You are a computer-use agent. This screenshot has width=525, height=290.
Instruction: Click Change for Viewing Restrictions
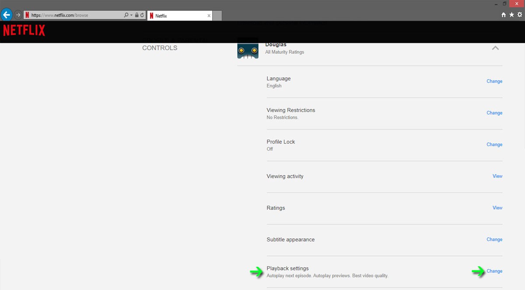pyautogui.click(x=494, y=113)
